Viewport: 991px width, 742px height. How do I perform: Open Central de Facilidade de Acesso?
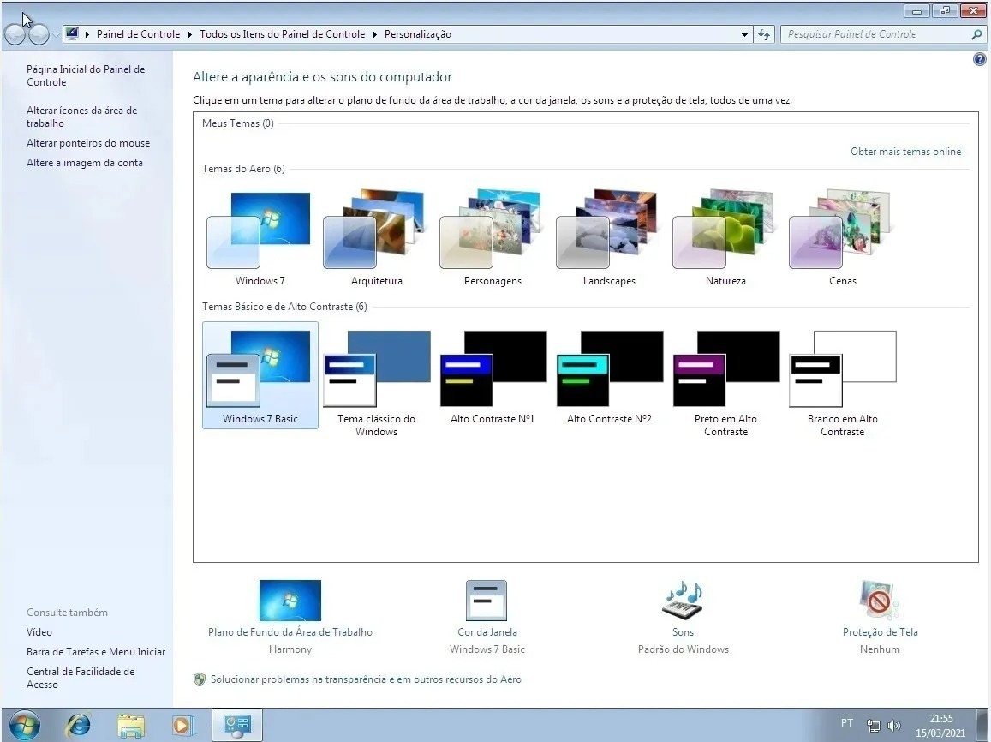(81, 678)
